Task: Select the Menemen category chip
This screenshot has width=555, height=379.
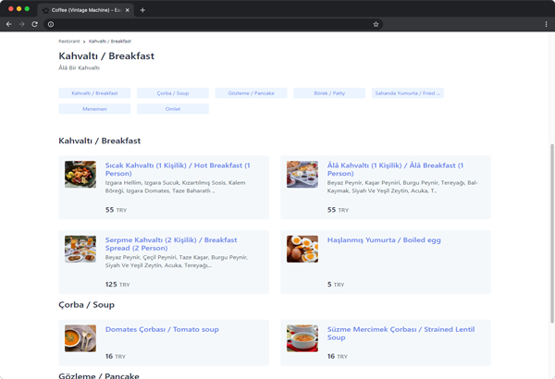Action: click(x=94, y=109)
